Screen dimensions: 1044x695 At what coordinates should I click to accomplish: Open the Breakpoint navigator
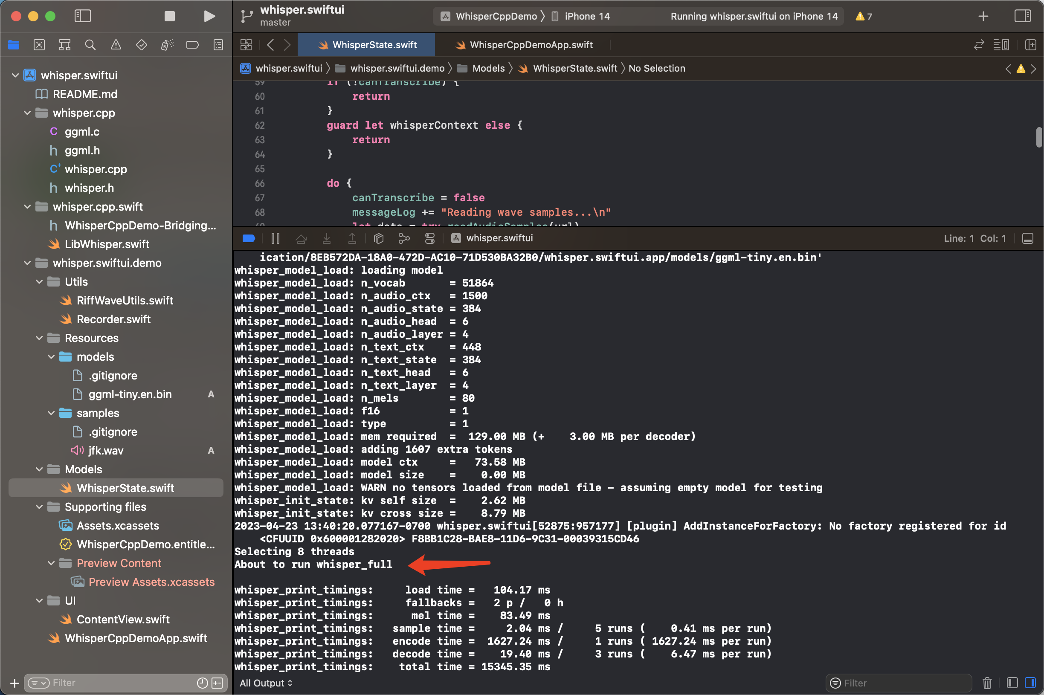pyautogui.click(x=192, y=45)
